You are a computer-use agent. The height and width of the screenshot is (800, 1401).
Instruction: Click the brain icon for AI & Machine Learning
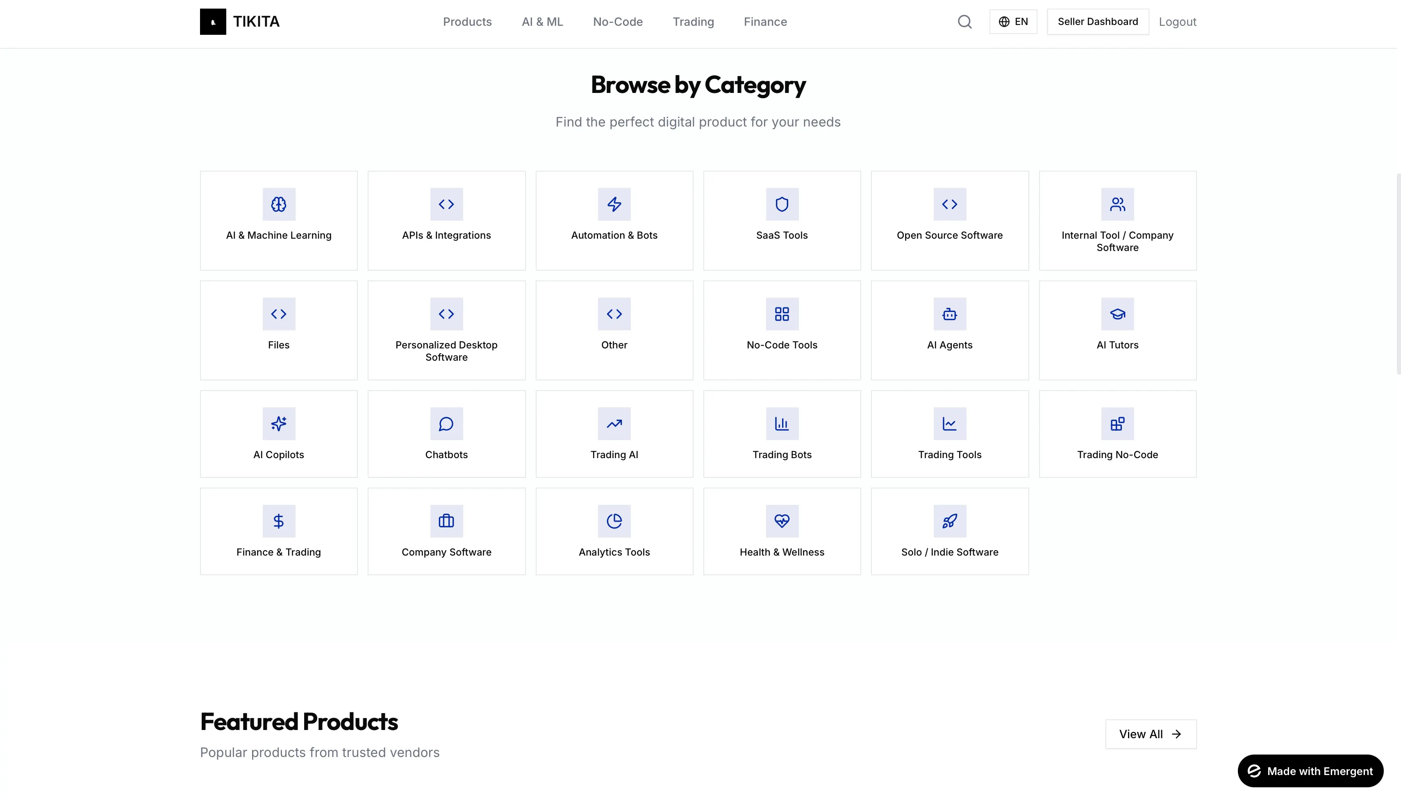(279, 204)
